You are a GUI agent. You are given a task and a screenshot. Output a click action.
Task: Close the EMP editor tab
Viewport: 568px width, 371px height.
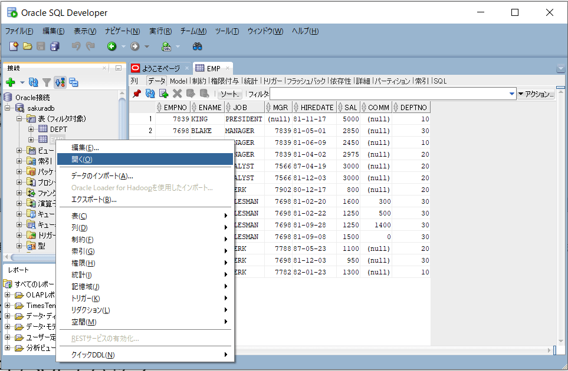(228, 68)
